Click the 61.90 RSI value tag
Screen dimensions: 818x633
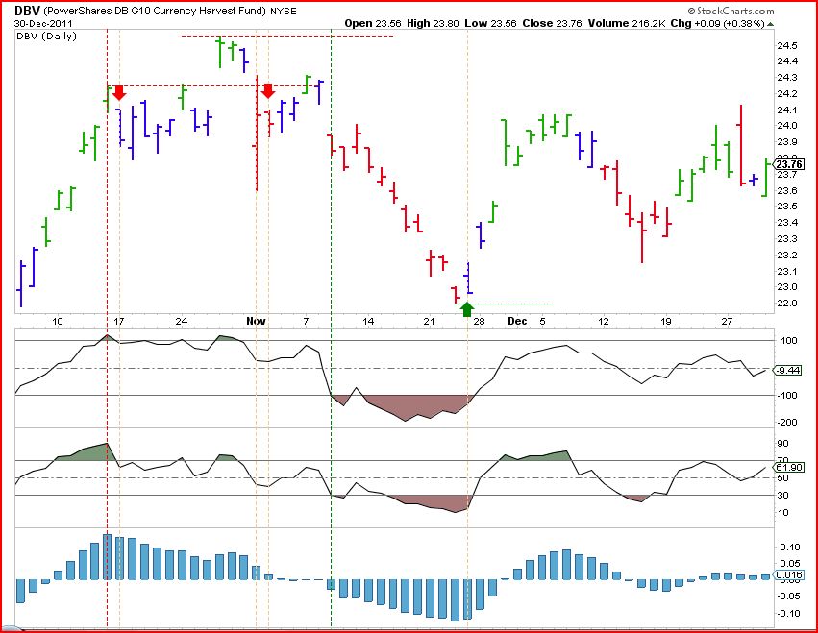click(x=788, y=467)
